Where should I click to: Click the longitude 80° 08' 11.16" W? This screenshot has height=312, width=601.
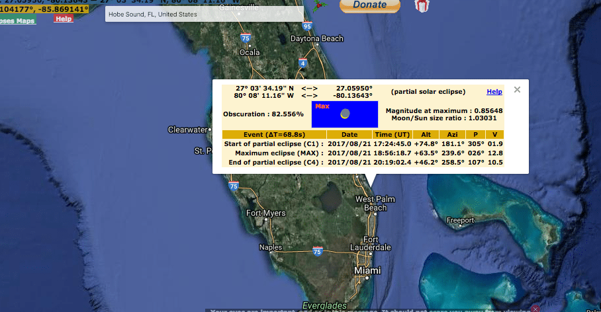(x=263, y=96)
